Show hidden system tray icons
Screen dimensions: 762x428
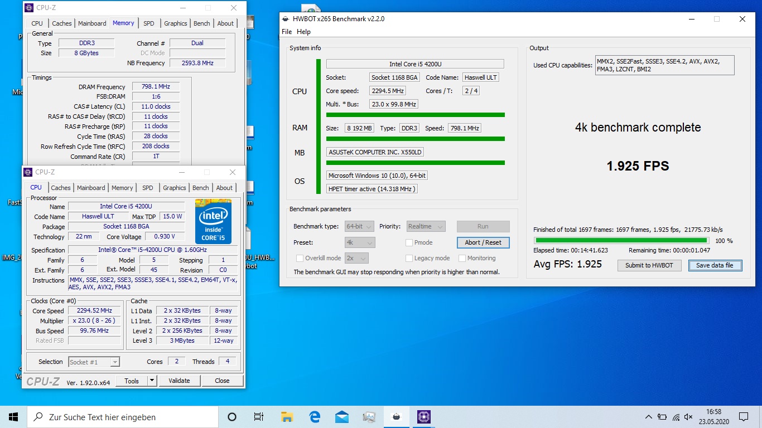[649, 417]
